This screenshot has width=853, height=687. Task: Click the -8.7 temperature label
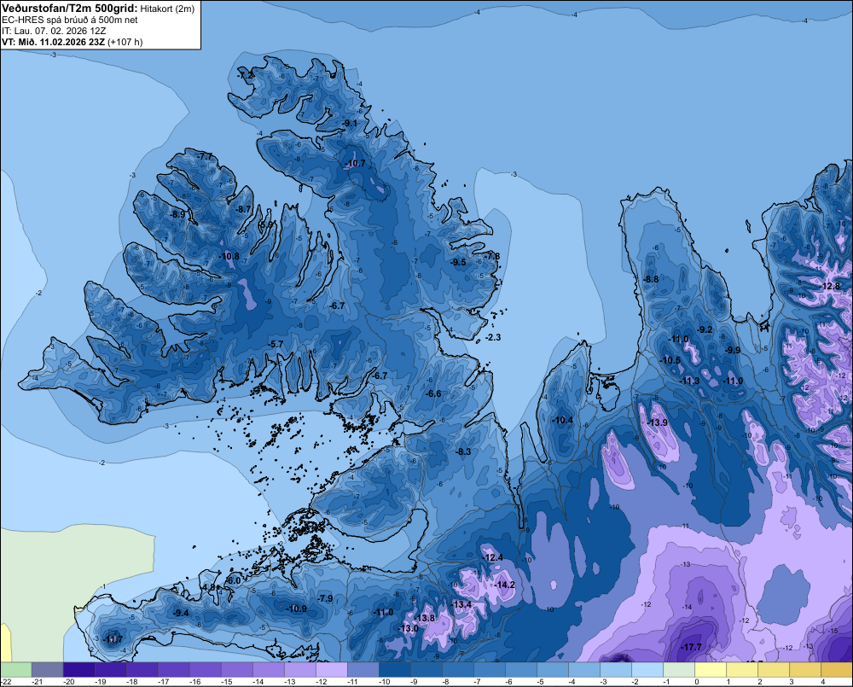click(243, 209)
